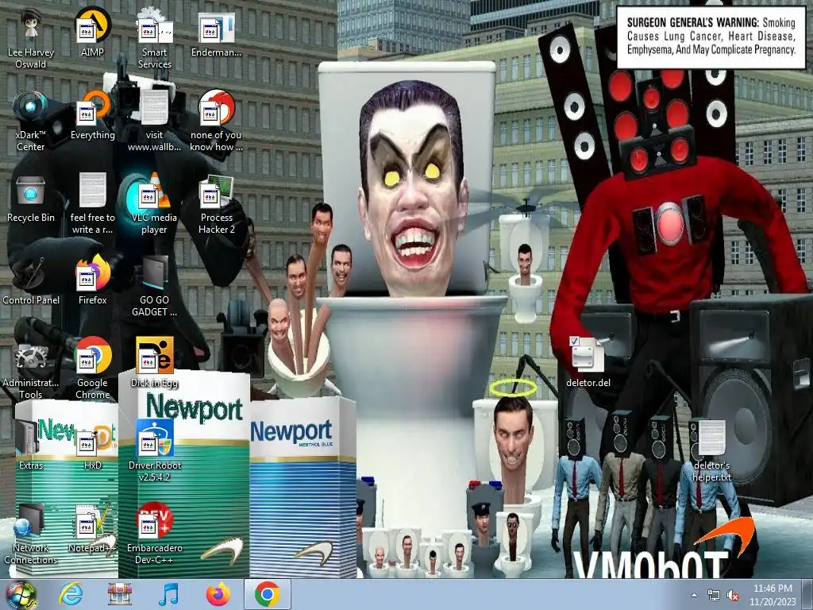Select the Dick in Egg shortcut
The height and width of the screenshot is (610, 813).
click(155, 363)
